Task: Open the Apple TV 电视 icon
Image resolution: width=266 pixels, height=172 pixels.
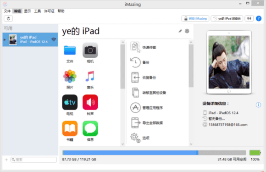Action: 70,102
